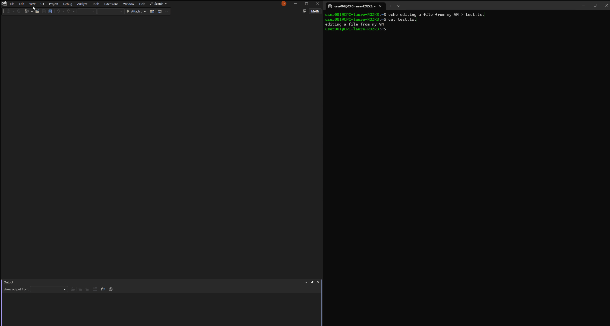Image resolution: width=610 pixels, height=326 pixels.
Task: Open the Git menu
Action: [x=42, y=4]
